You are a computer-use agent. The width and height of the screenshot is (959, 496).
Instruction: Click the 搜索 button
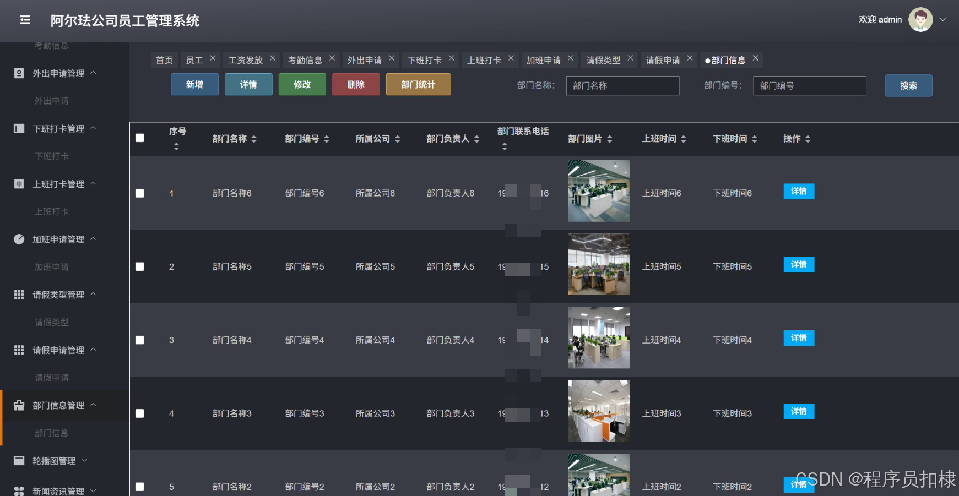[909, 85]
